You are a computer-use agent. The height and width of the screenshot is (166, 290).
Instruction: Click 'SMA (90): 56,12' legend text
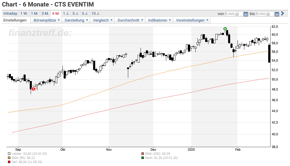(23, 158)
